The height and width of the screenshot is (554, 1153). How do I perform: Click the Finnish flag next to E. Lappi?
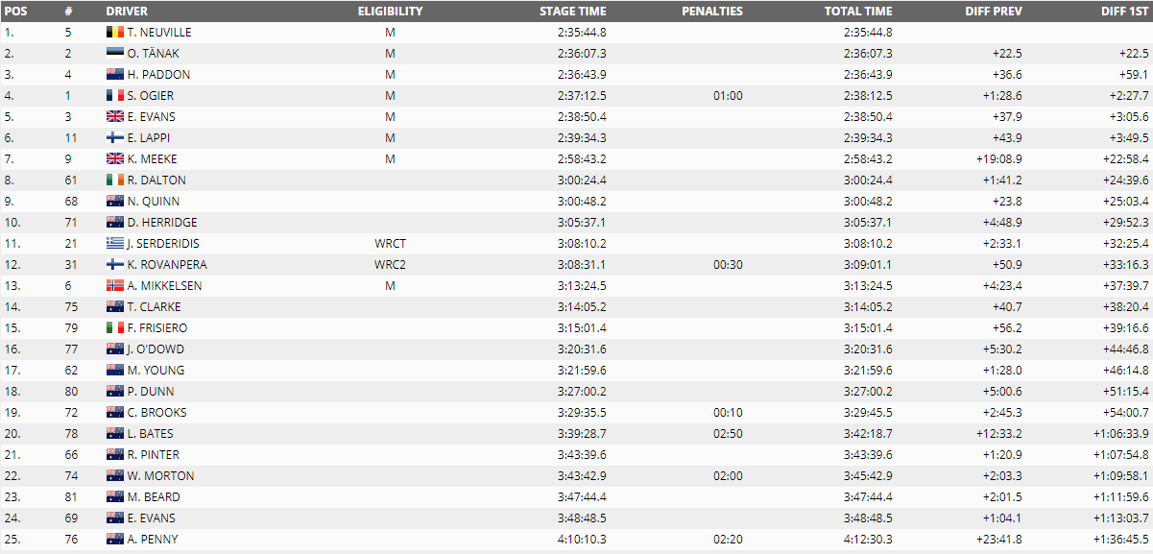[114, 137]
